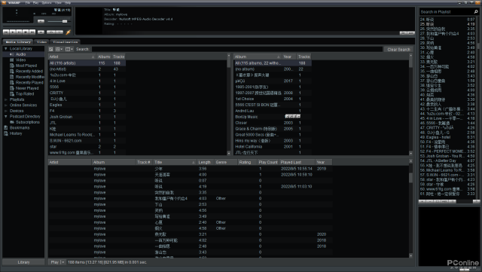
Task: Click the playlist search magnifier icon
Action: [476, 12]
